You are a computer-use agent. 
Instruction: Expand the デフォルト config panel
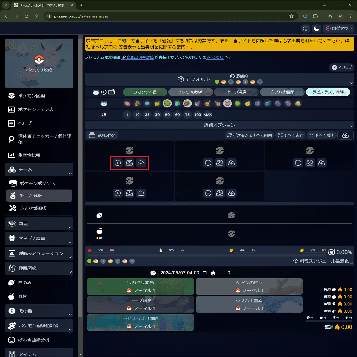click(219, 79)
